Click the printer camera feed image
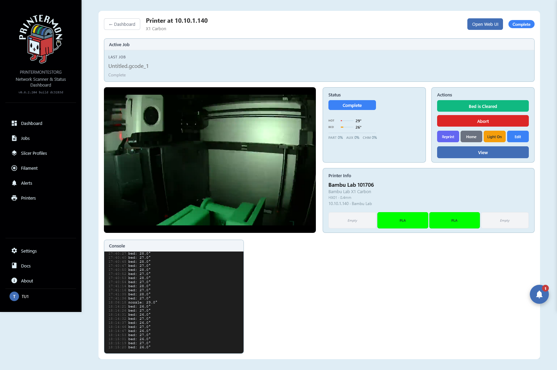The width and height of the screenshot is (557, 370). 210,160
